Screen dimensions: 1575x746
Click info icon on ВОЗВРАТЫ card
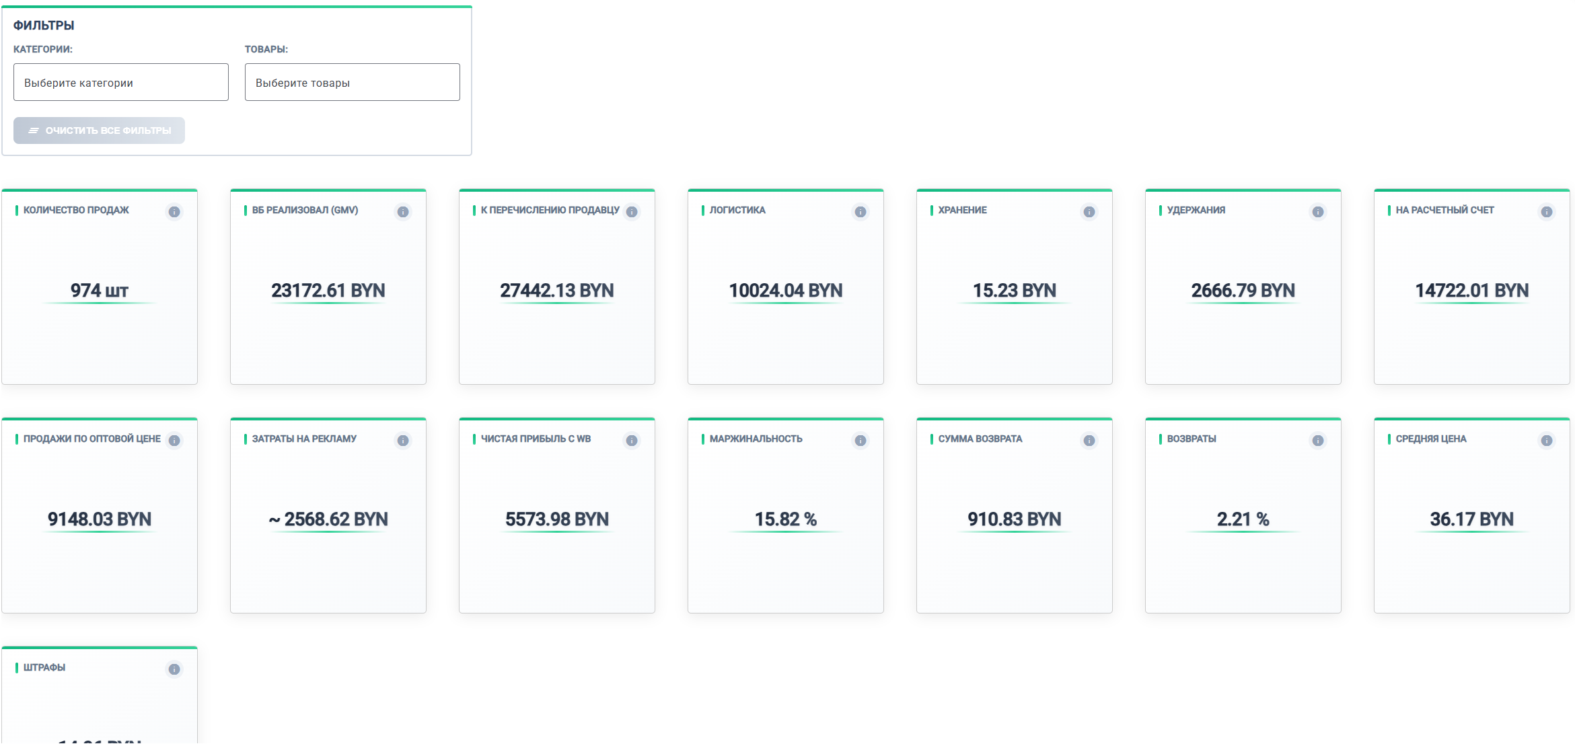pos(1318,441)
